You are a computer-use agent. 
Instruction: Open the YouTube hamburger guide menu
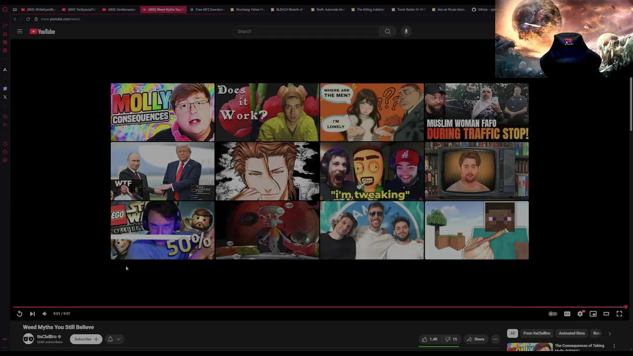tap(20, 31)
